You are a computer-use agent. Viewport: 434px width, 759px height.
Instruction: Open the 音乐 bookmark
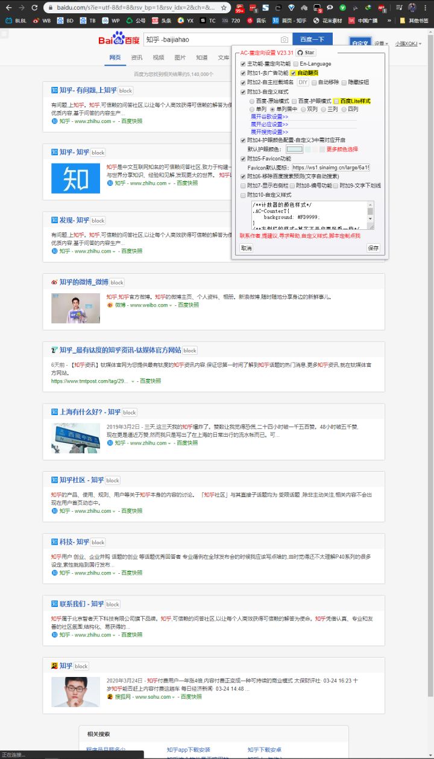[x=256, y=20]
